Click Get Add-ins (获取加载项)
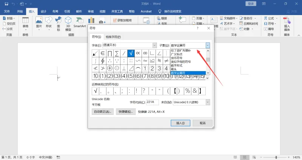 tap(122, 20)
